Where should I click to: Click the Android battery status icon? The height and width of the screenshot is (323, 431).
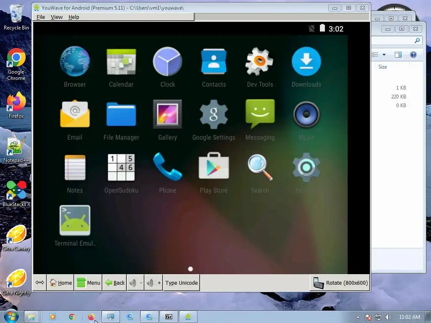click(322, 28)
